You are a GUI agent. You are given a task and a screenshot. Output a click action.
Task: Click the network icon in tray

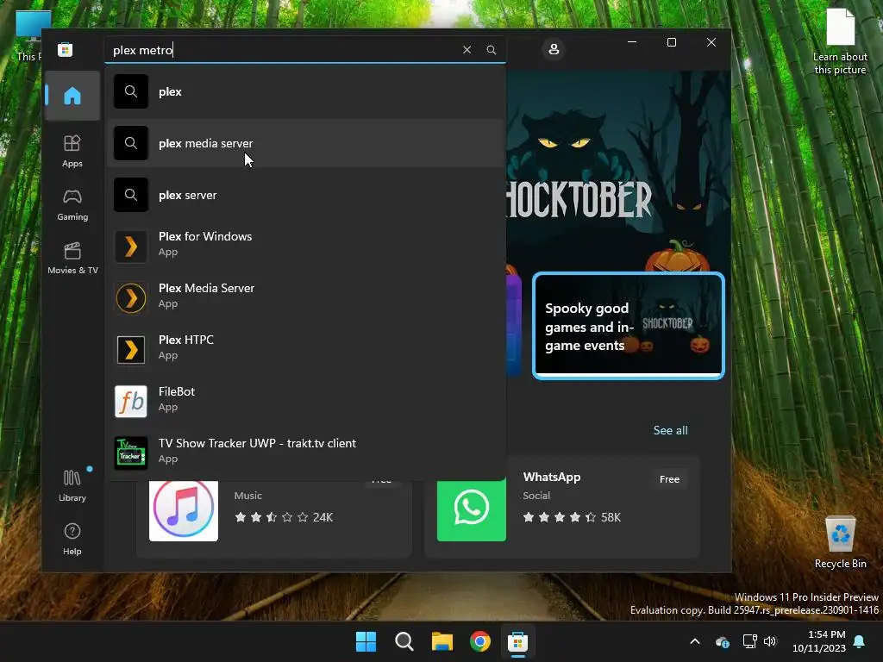pyautogui.click(x=749, y=641)
